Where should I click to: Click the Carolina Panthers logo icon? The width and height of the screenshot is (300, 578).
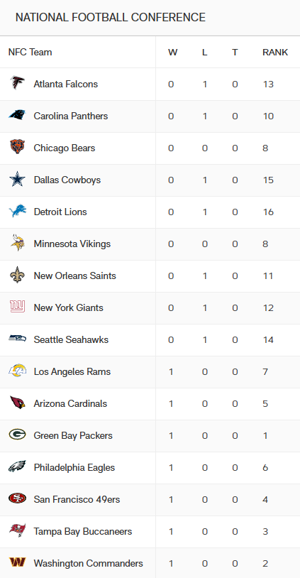click(x=17, y=116)
